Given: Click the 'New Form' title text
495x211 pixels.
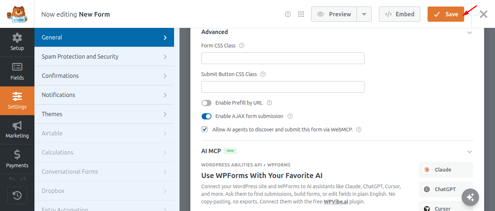Looking at the screenshot, I should 94,14.
